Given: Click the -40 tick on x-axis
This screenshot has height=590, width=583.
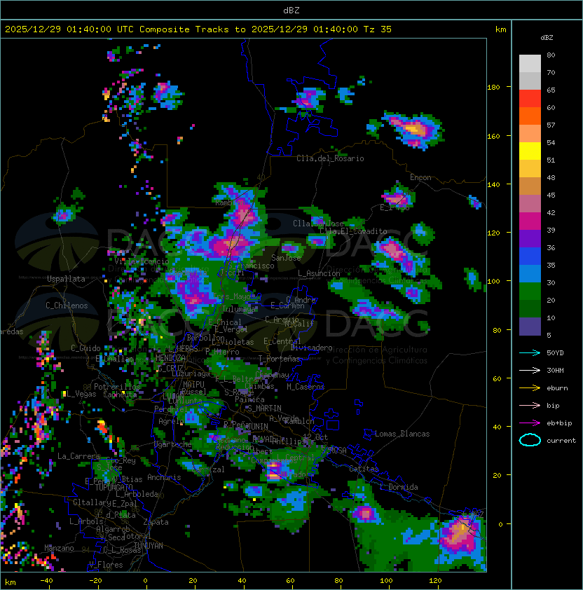Looking at the screenshot, I should coord(47,581).
